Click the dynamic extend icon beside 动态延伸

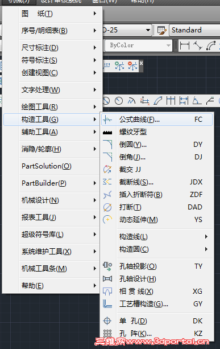(x=107, y=219)
